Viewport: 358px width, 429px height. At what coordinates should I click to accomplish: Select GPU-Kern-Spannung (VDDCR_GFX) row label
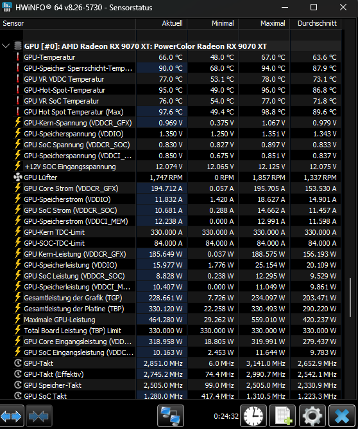[78, 123]
